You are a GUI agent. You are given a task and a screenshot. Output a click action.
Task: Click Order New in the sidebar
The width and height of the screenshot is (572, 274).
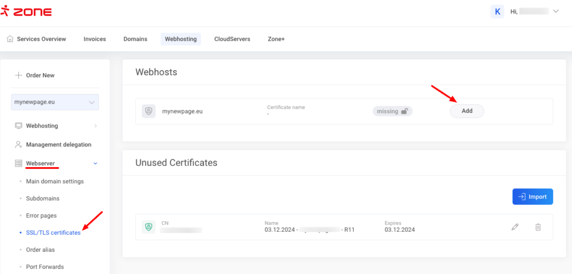[x=40, y=75]
